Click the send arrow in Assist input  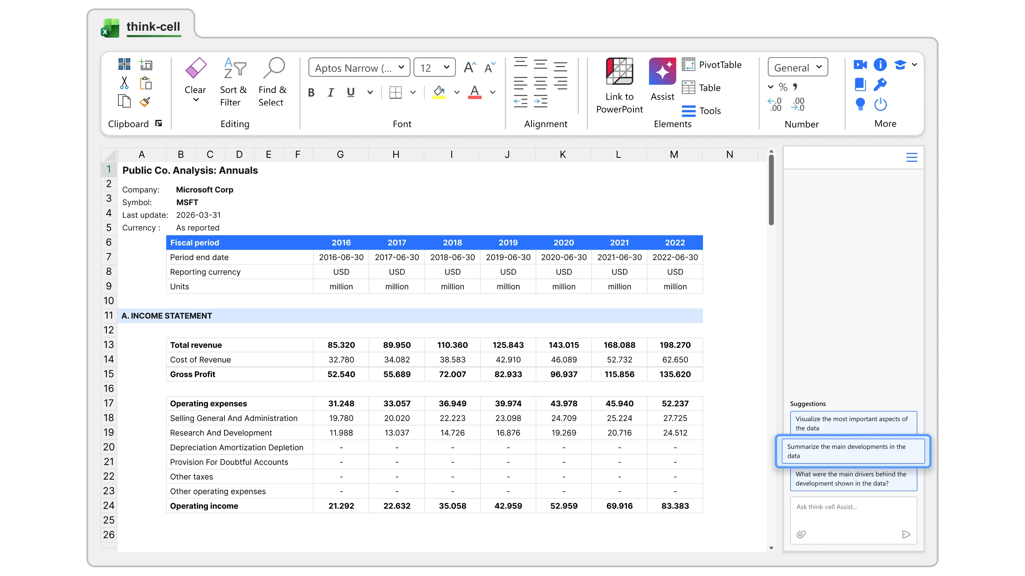[906, 534]
